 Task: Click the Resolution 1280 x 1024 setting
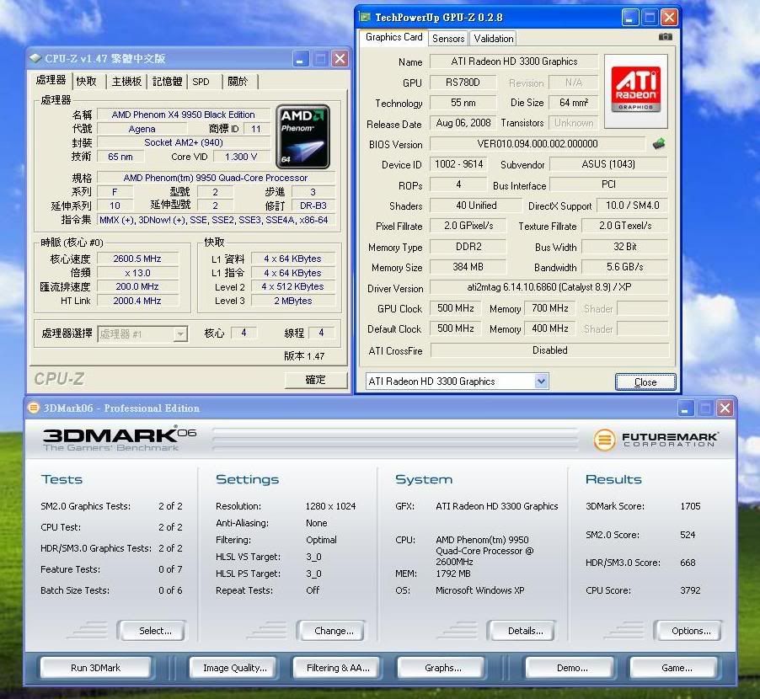[330, 506]
